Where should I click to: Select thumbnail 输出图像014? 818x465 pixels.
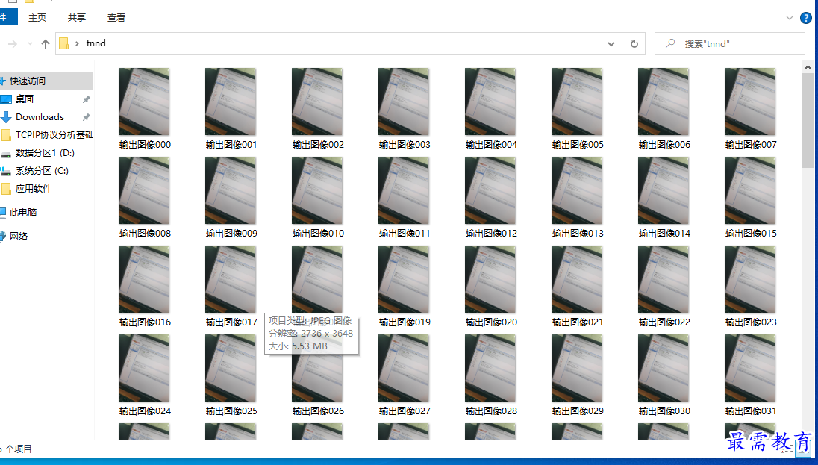tap(664, 190)
